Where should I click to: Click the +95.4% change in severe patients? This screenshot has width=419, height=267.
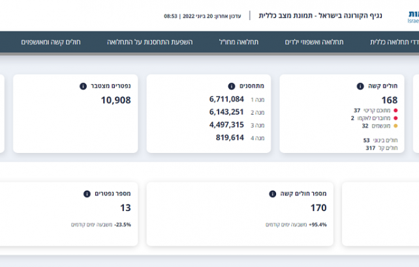[x=318, y=225]
